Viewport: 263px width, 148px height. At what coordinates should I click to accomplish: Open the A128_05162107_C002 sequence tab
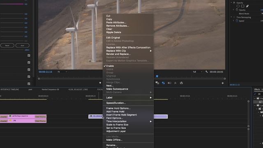pyautogui.click(x=78, y=90)
